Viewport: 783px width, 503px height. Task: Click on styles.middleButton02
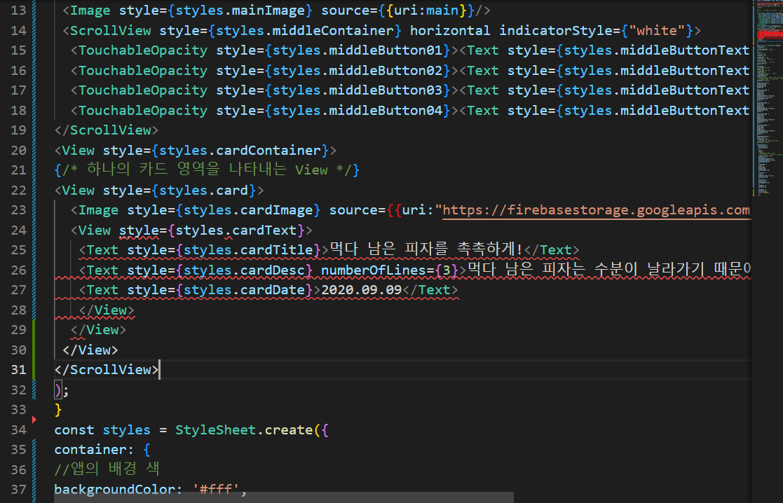tap(358, 70)
